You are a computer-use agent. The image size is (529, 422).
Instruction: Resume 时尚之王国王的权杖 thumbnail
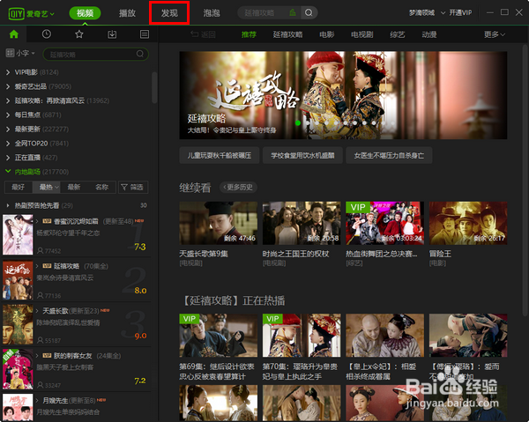[302, 223]
